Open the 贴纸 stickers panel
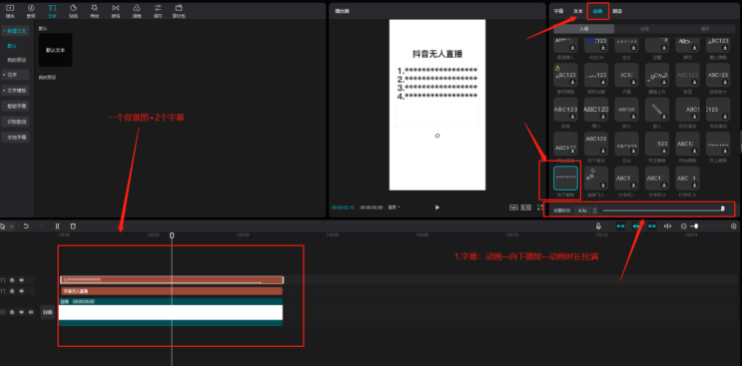The height and width of the screenshot is (366, 743). (73, 10)
